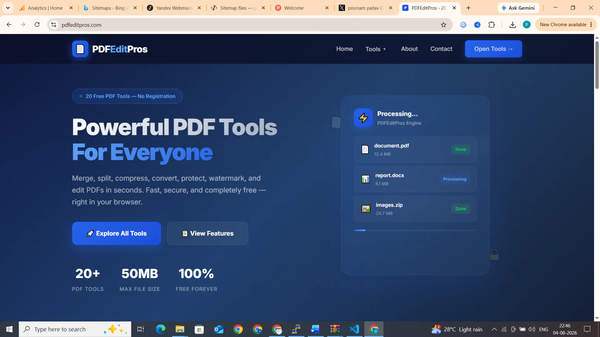Screen dimensions: 600x337
Task: Open the weather widget 28°C Light rain
Action: pyautogui.click(x=457, y=329)
